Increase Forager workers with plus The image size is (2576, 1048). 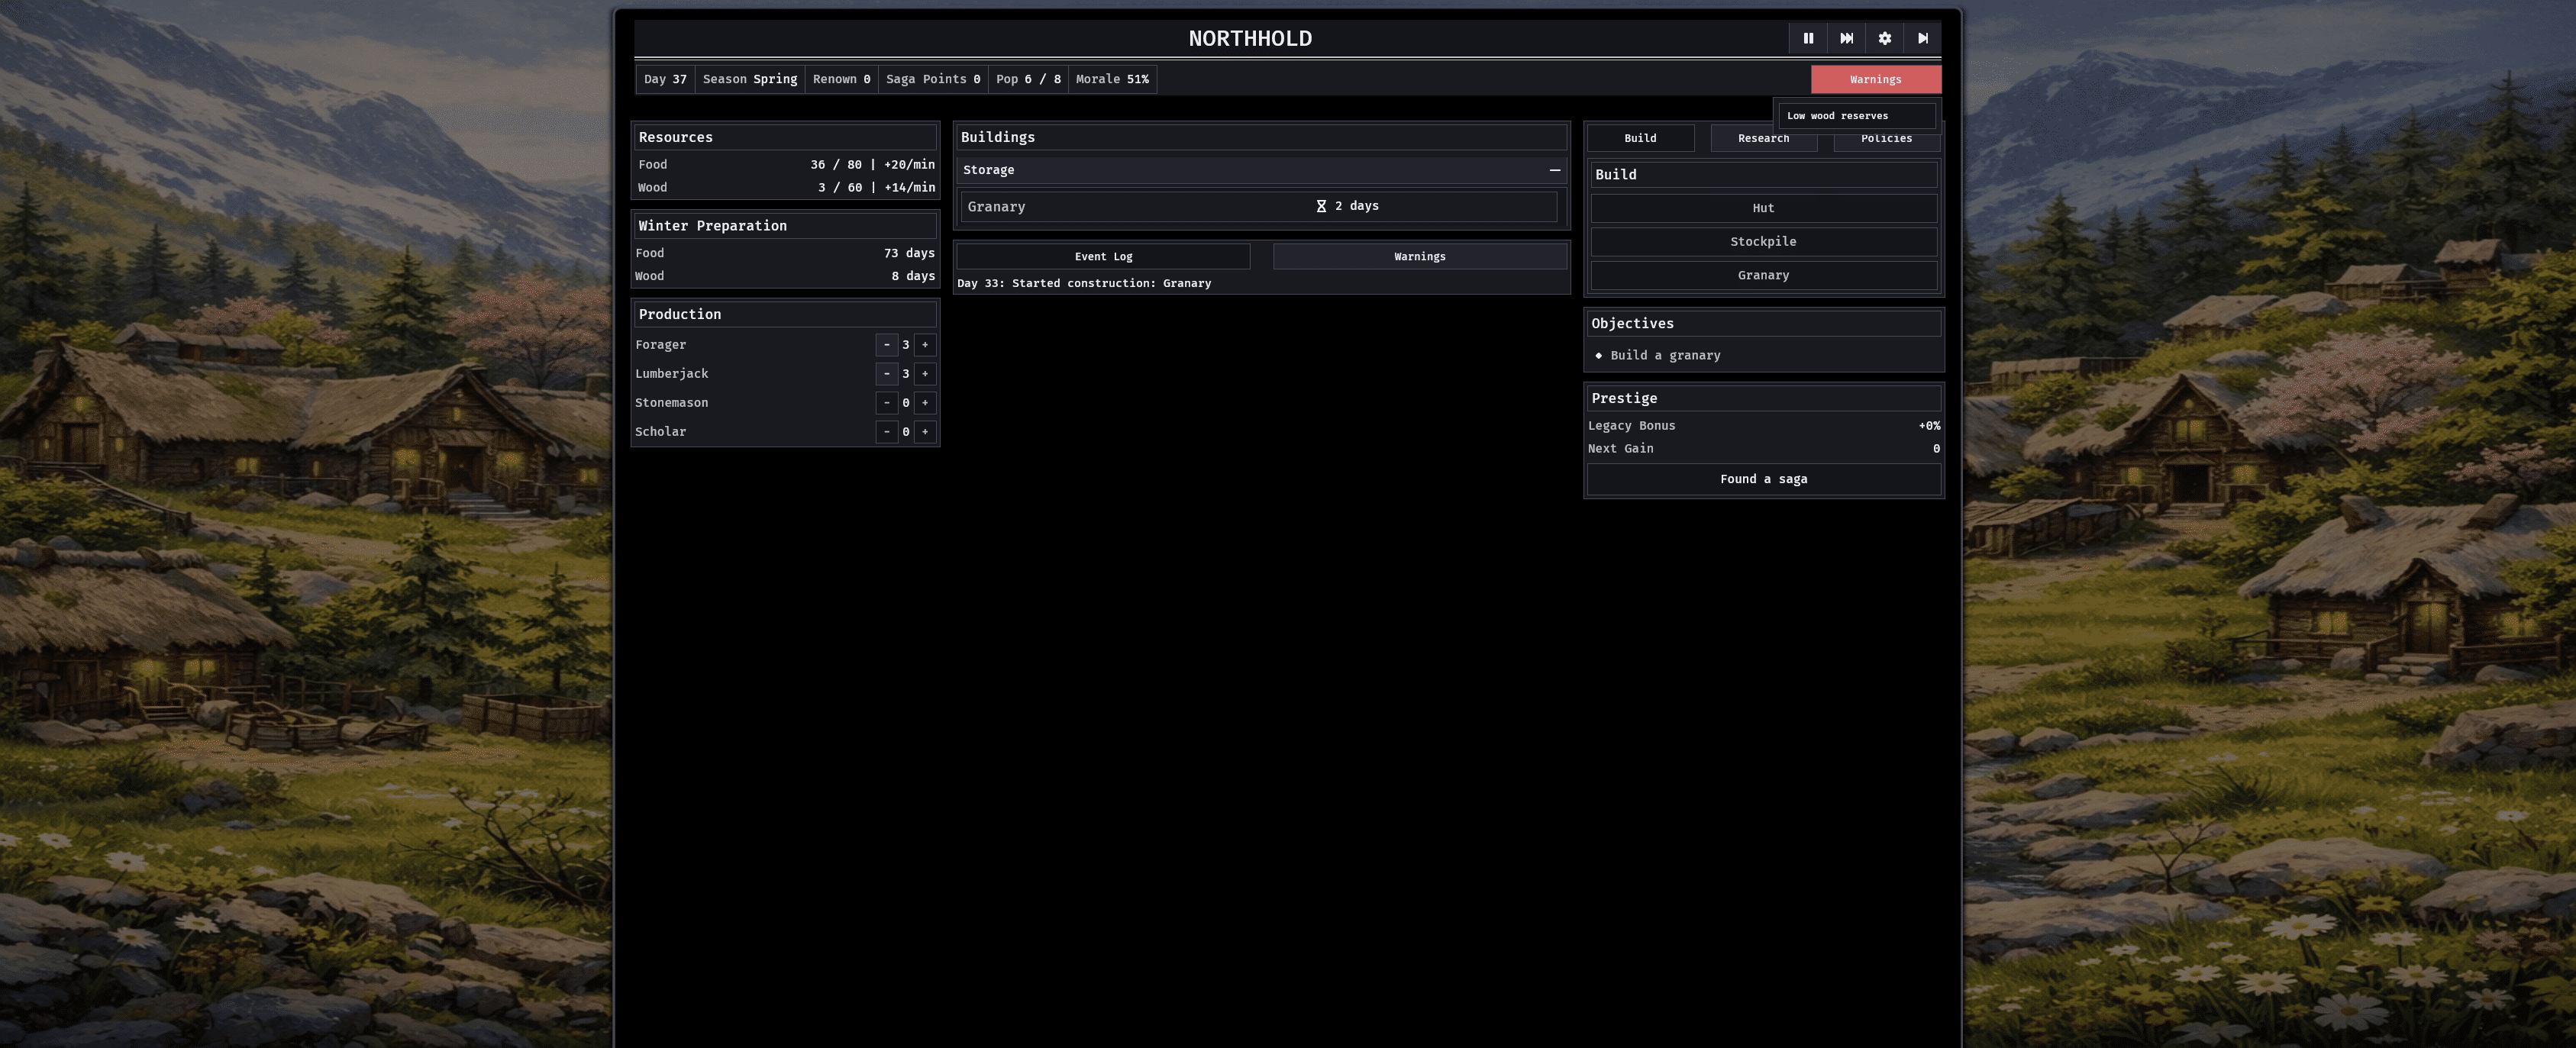[x=925, y=345]
